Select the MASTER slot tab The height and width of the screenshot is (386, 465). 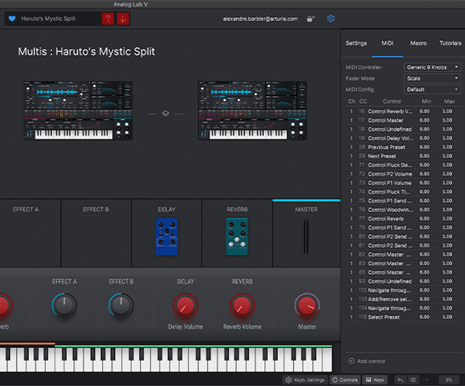306,233
